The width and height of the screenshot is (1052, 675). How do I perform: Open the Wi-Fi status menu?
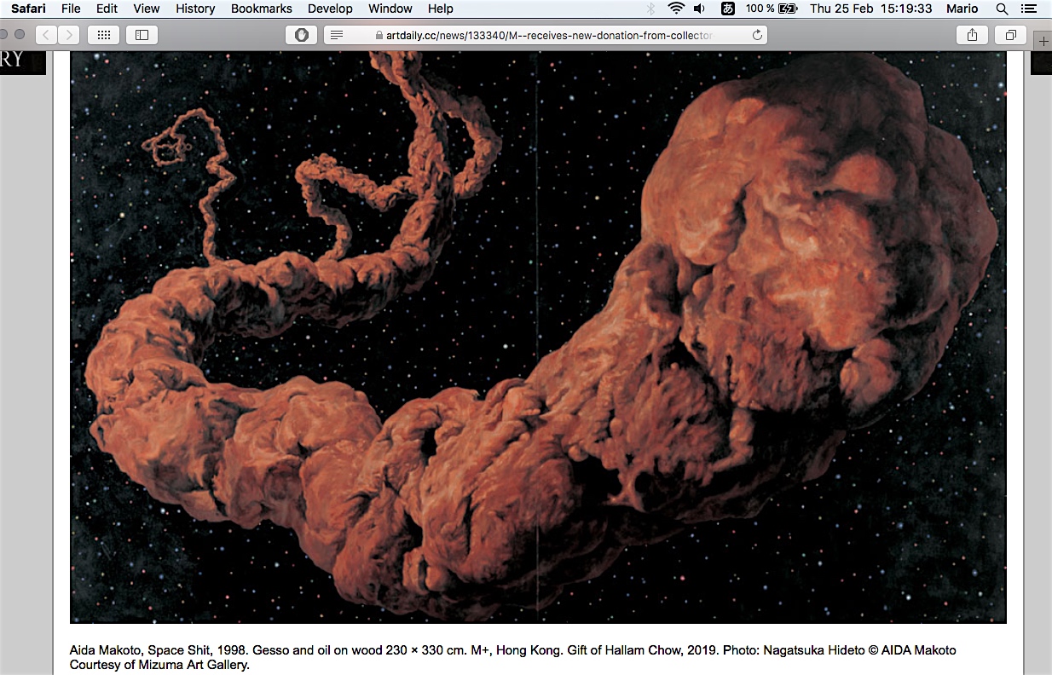click(676, 9)
